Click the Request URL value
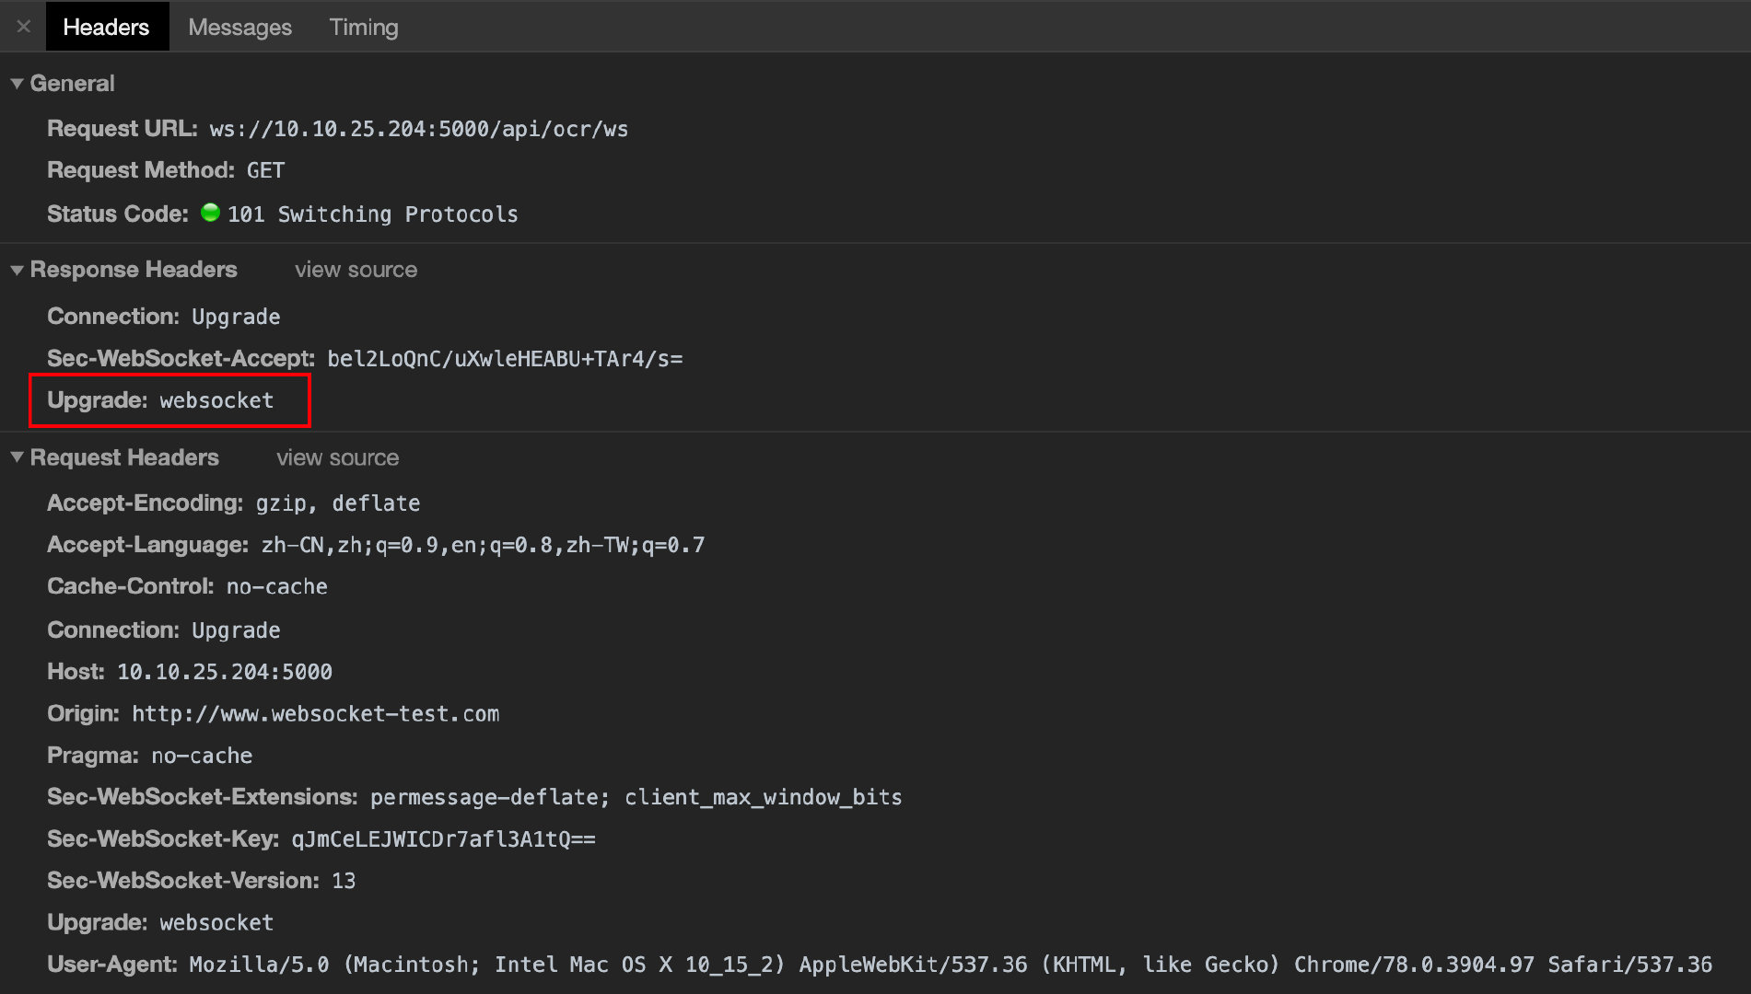The width and height of the screenshot is (1751, 994). click(x=418, y=129)
